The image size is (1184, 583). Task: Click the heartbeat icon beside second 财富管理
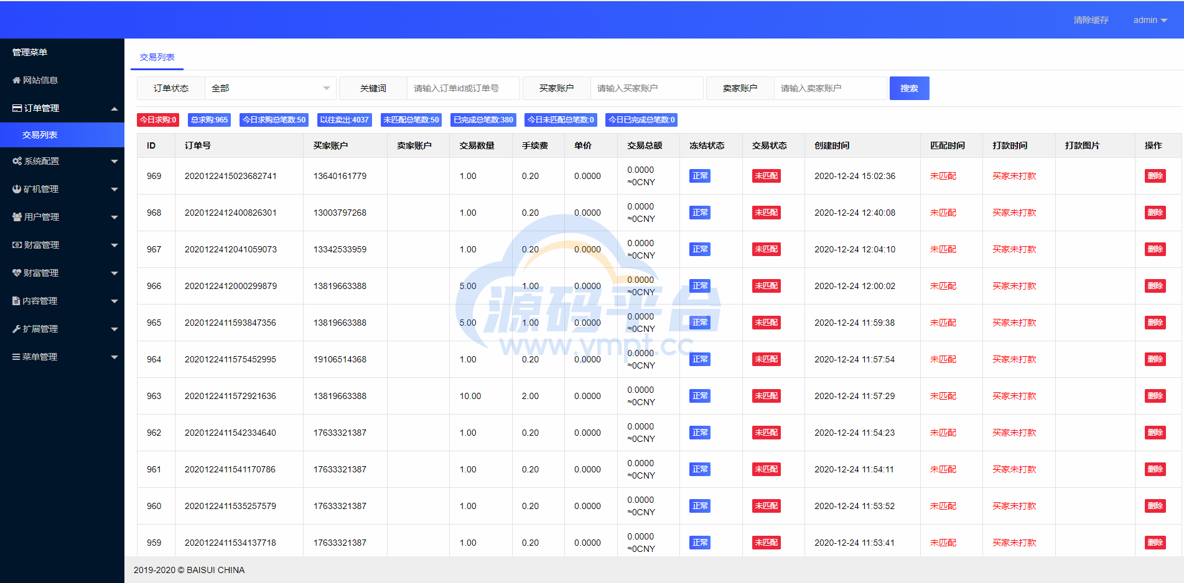point(17,273)
